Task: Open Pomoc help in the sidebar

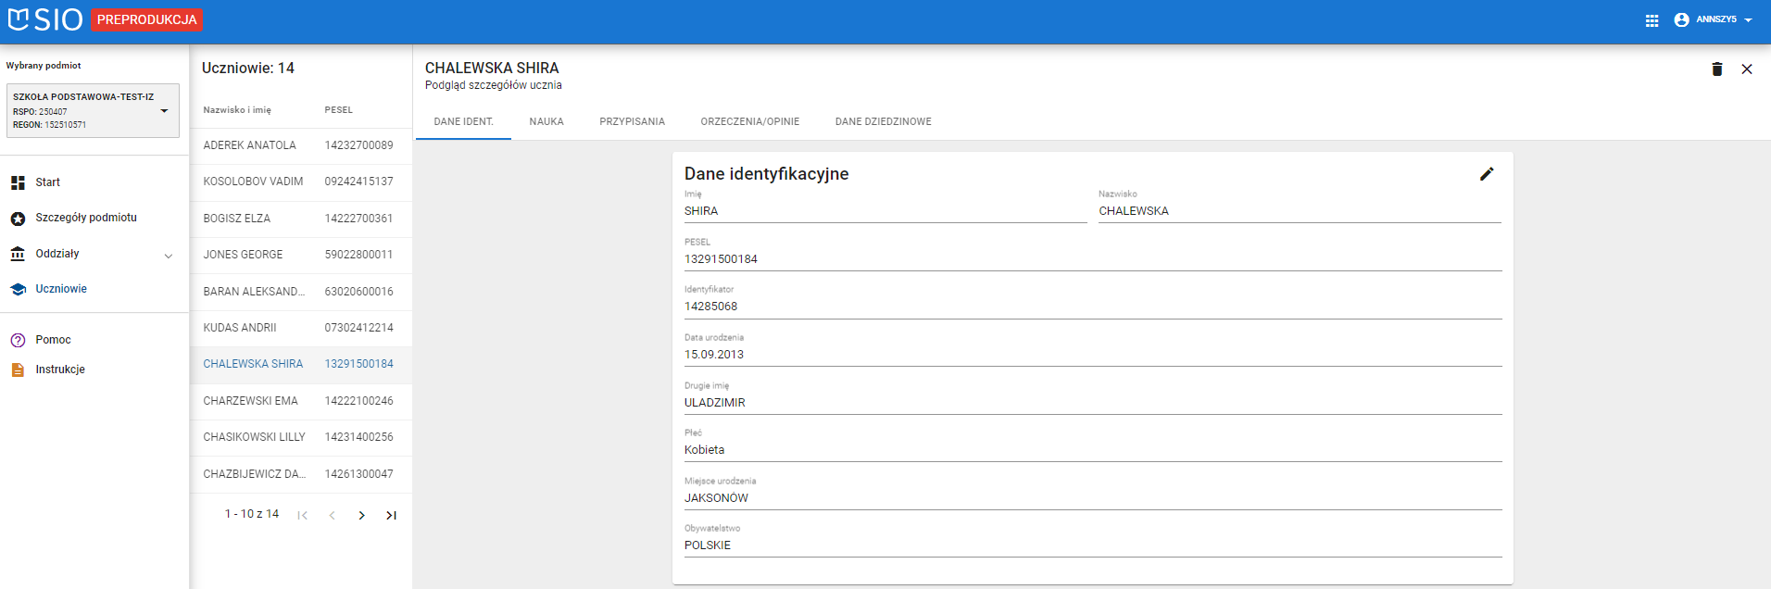Action: 53,340
